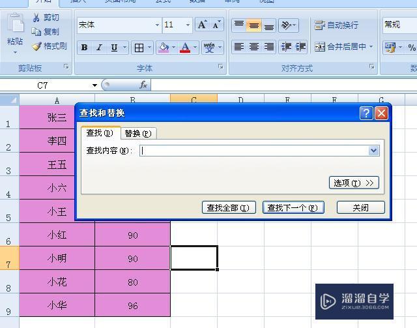
Task: Click the select-all corner of the sheet
Action: coord(10,100)
